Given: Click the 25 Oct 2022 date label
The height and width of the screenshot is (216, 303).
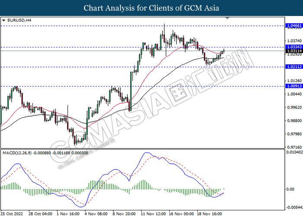Looking at the screenshot, I should point(12,214).
